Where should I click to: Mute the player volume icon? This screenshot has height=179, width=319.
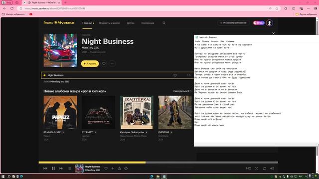point(272,169)
